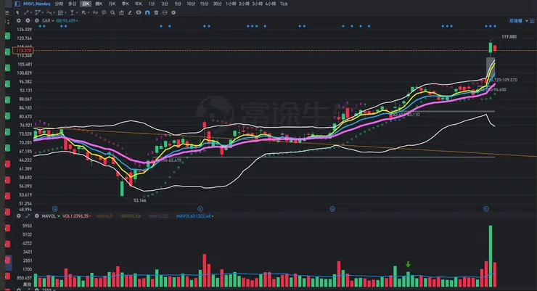
Task: Switch to 1分 one-minute interval
Action: click(152, 4)
